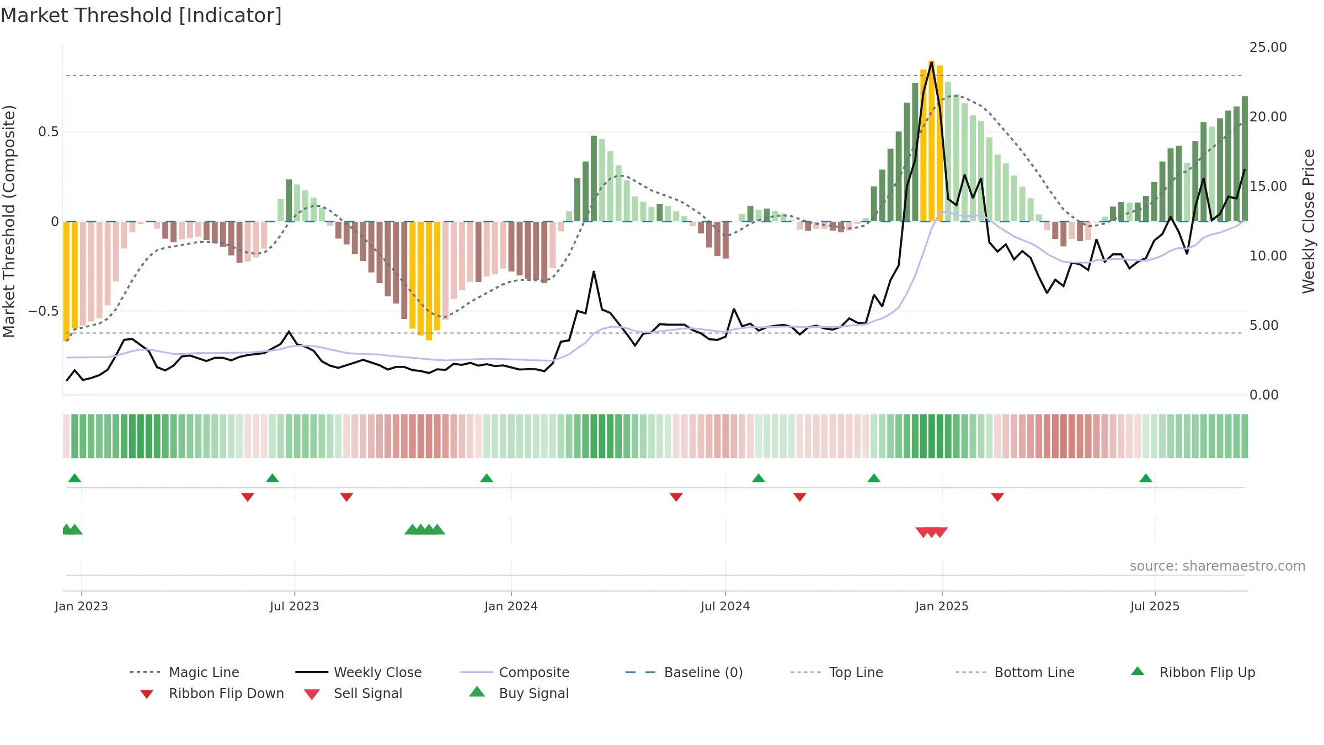Toggle the Top Line legend entry
Image resolution: width=1324 pixels, height=745 pixels.
click(836, 672)
